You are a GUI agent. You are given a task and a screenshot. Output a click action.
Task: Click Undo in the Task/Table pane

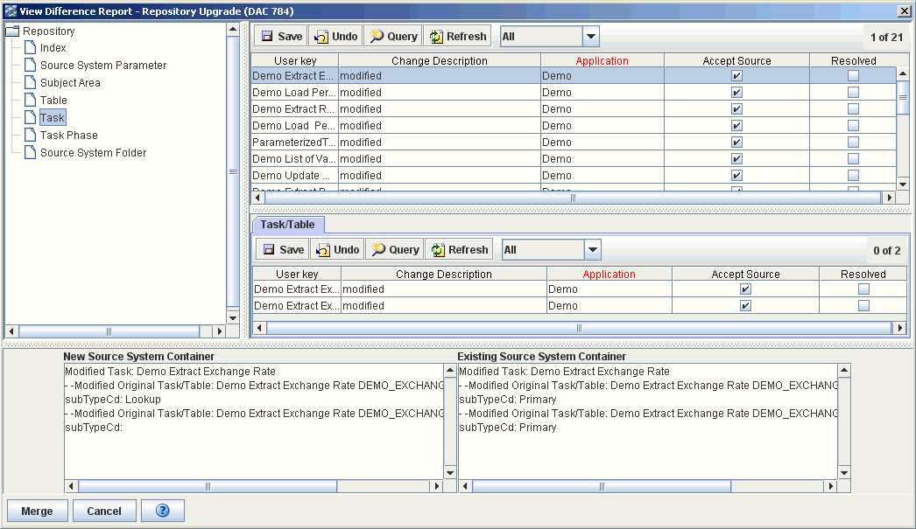337,249
